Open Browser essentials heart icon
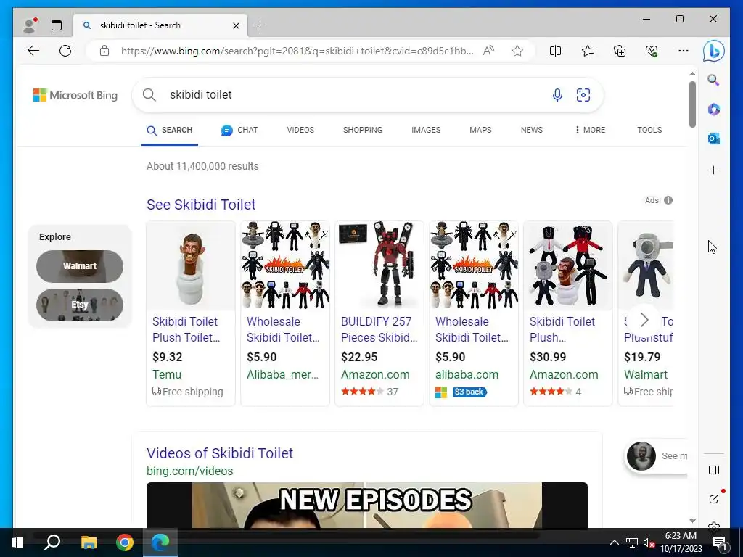The width and height of the screenshot is (743, 557). (x=652, y=51)
